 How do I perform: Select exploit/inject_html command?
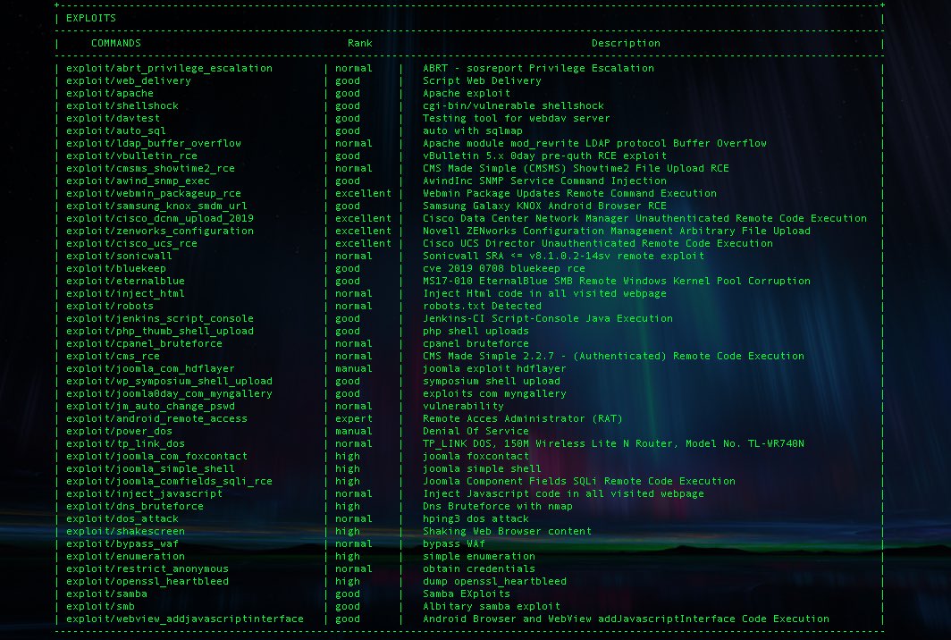125,293
